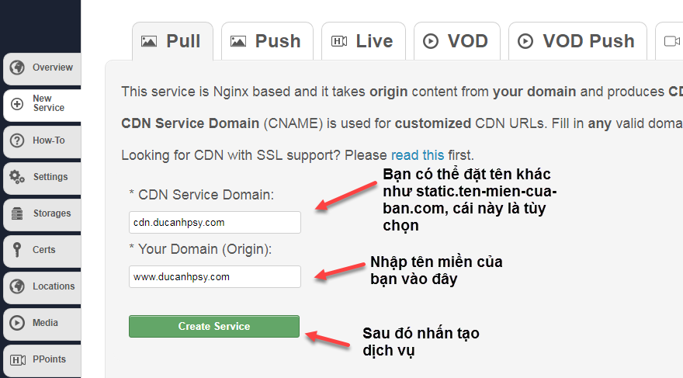Click the Overview globe icon
683x378 pixels.
click(17, 68)
